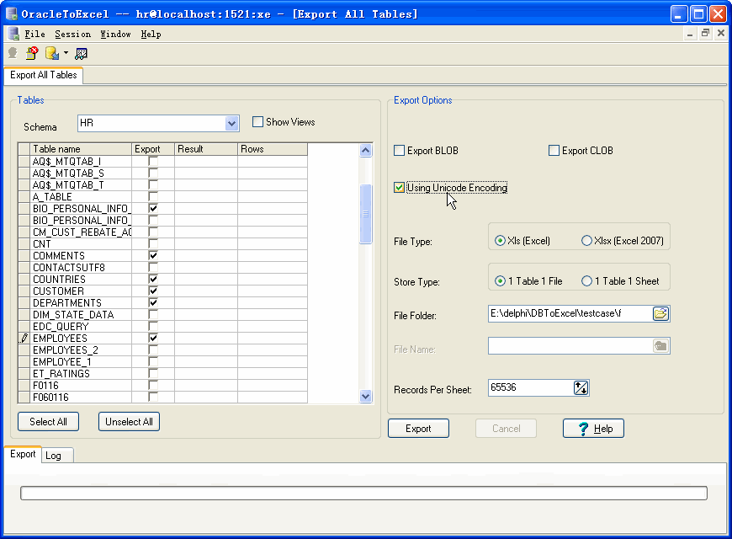The image size is (732, 539).
Task: Click the Table name column header
Action: pos(82,149)
